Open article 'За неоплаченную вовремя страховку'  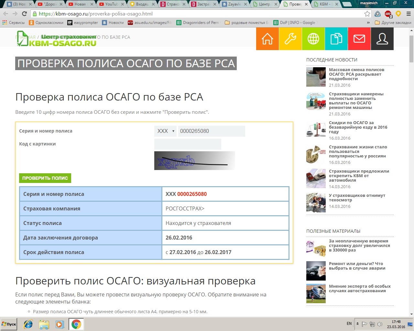359,245
